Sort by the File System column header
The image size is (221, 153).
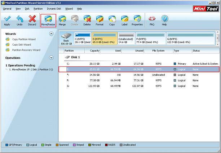[x=159, y=51]
